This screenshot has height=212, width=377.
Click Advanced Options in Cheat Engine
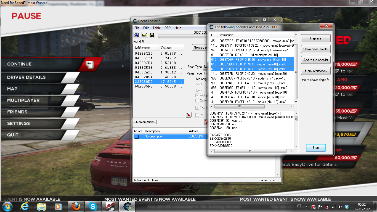146,180
